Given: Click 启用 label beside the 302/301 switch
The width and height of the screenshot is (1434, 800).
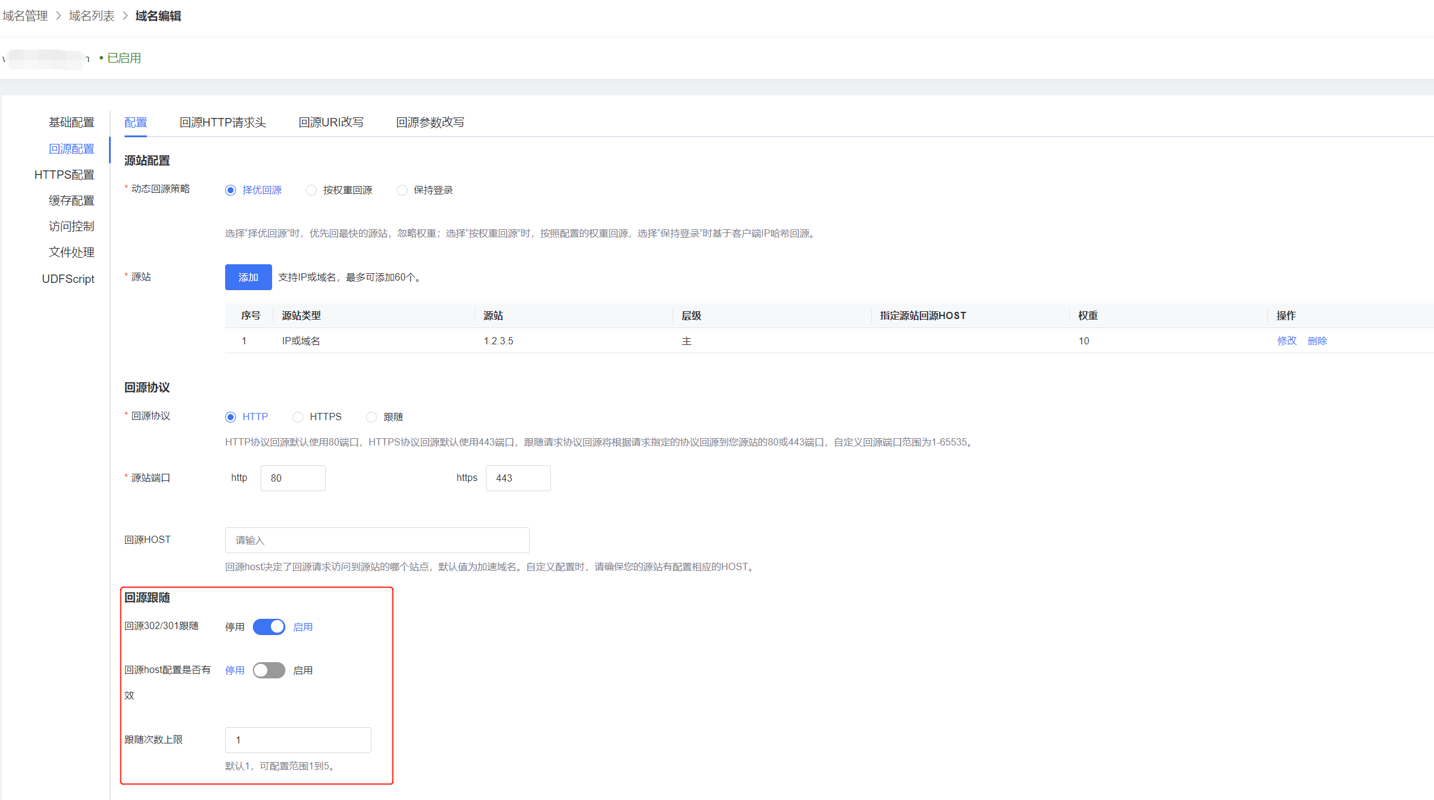Looking at the screenshot, I should (303, 627).
